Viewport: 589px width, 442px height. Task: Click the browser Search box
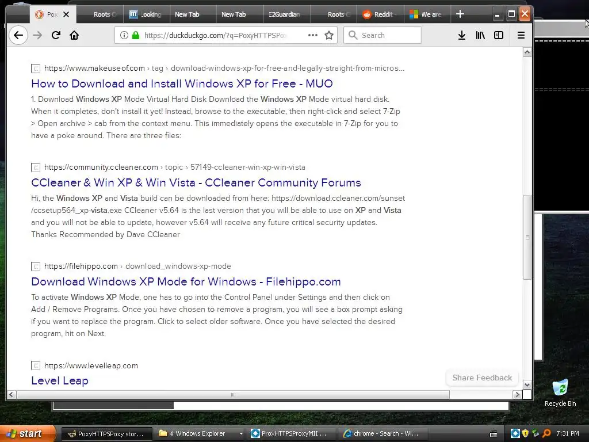pos(383,35)
